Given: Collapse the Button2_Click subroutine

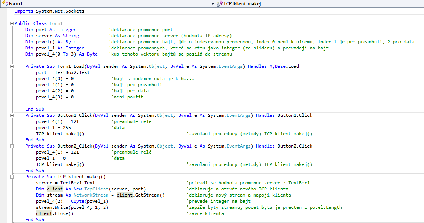Looking at the screenshot, I should pyautogui.click(x=12, y=146).
